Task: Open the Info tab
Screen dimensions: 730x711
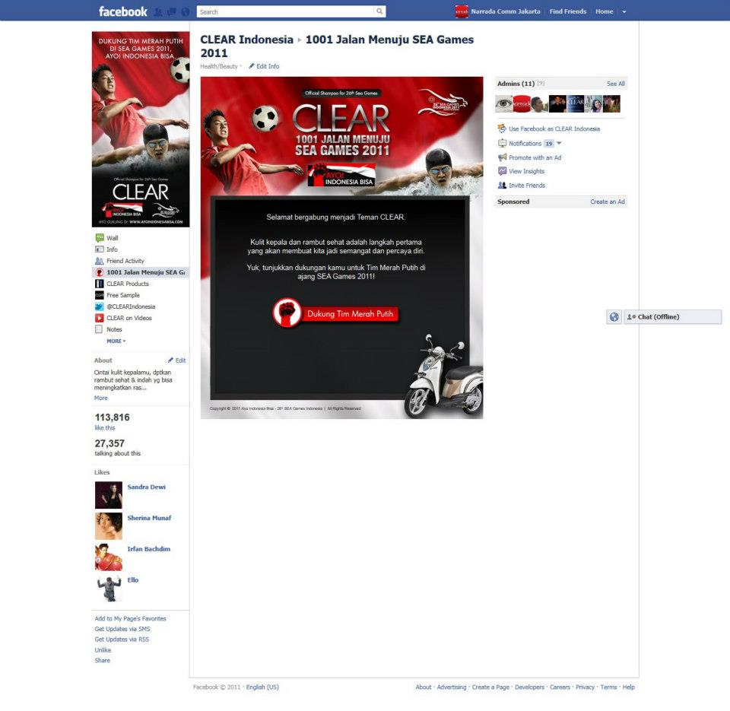Action: tap(113, 249)
